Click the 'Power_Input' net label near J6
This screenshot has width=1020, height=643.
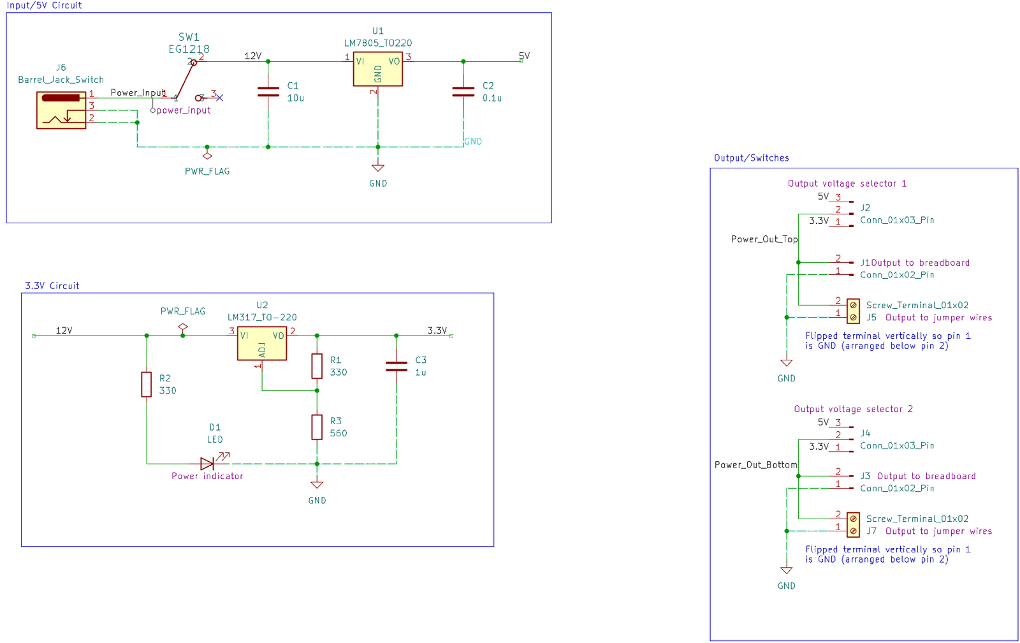(138, 93)
